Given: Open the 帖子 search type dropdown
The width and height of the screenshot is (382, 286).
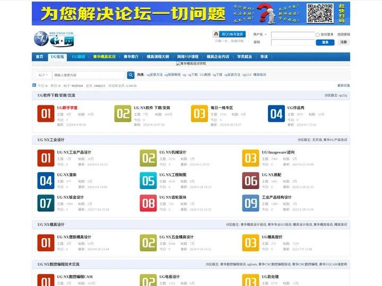Looking at the screenshot, I should pyautogui.click(x=44, y=75).
